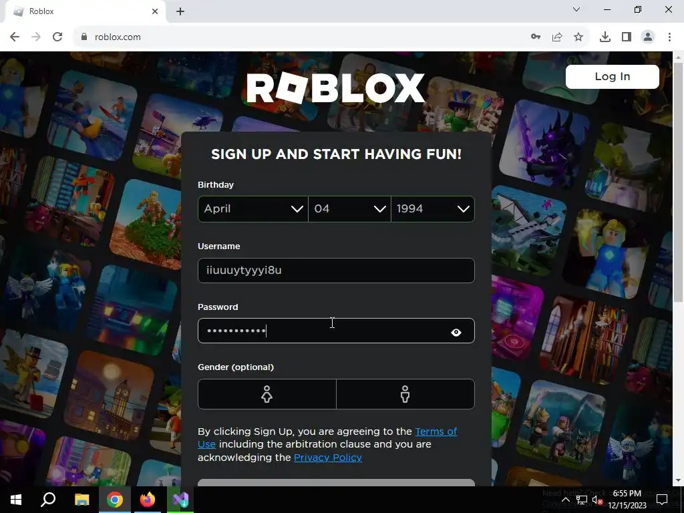The image size is (684, 513).
Task: Bookmark this page with the star
Action: click(x=578, y=37)
